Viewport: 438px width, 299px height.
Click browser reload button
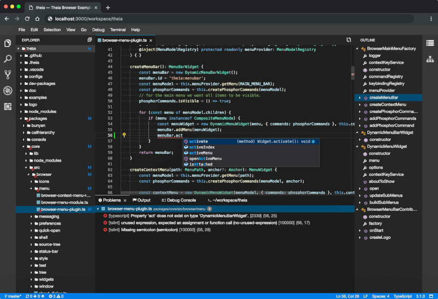(x=27, y=19)
